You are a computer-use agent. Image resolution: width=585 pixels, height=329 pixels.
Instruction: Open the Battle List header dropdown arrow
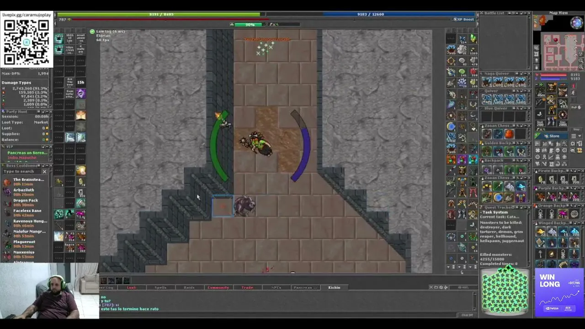[x=518, y=13]
